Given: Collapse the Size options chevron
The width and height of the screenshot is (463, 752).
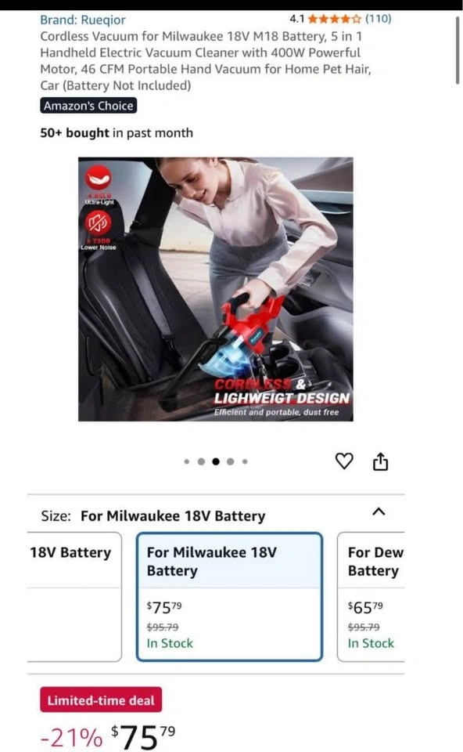Looking at the screenshot, I should coord(379,512).
